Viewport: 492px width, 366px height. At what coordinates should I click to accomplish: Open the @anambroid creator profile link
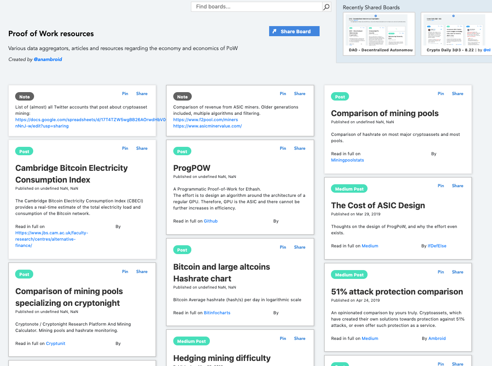pos(48,60)
